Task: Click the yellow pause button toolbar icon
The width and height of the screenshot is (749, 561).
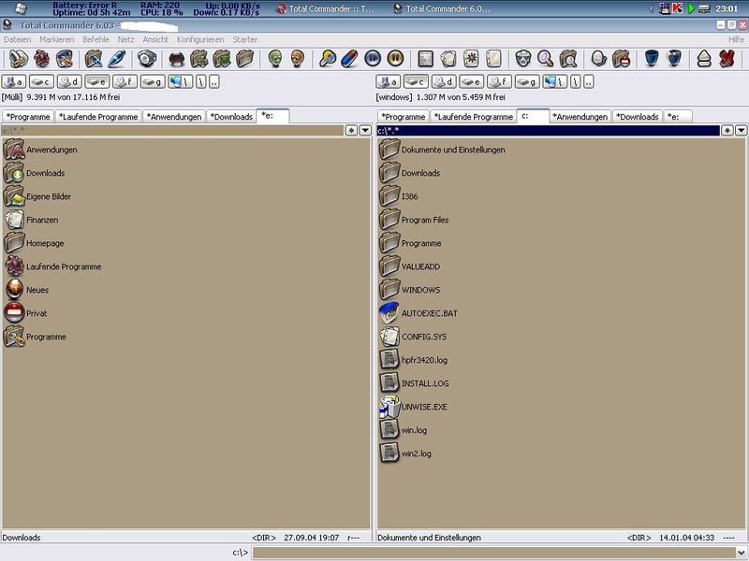Action: point(395,59)
